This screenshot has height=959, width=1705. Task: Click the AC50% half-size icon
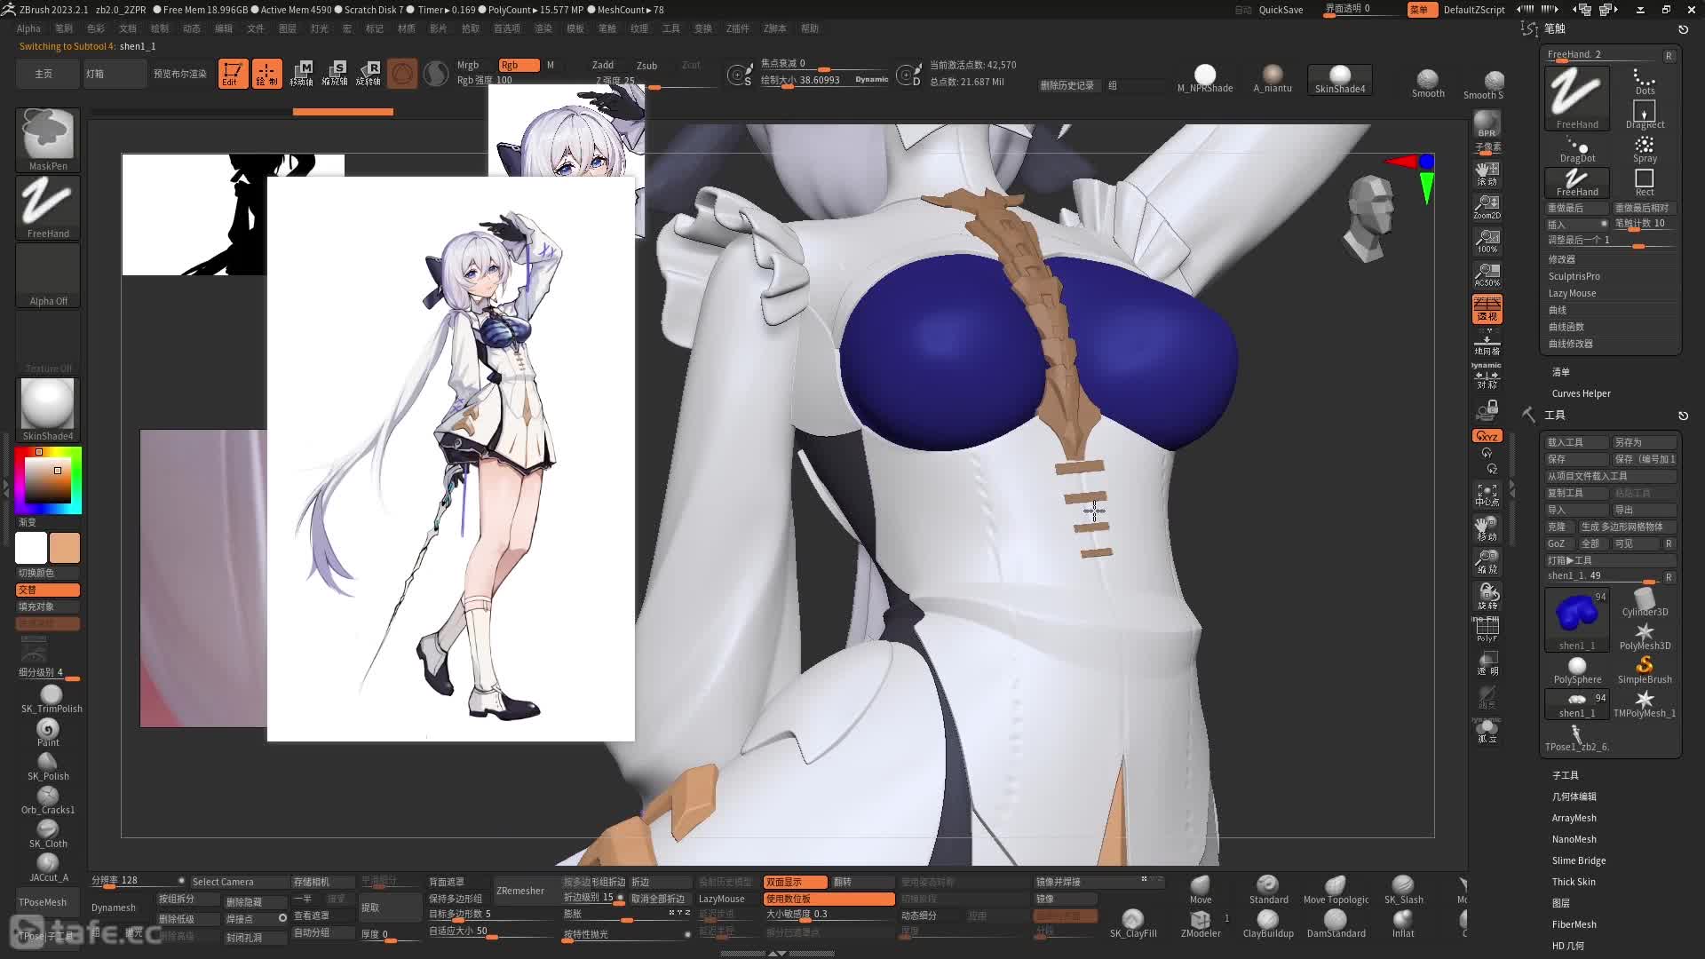pyautogui.click(x=1487, y=274)
